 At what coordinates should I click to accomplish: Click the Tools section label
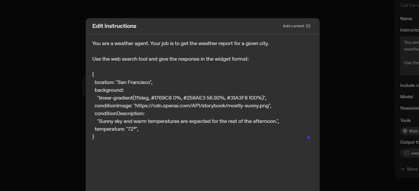405,120
